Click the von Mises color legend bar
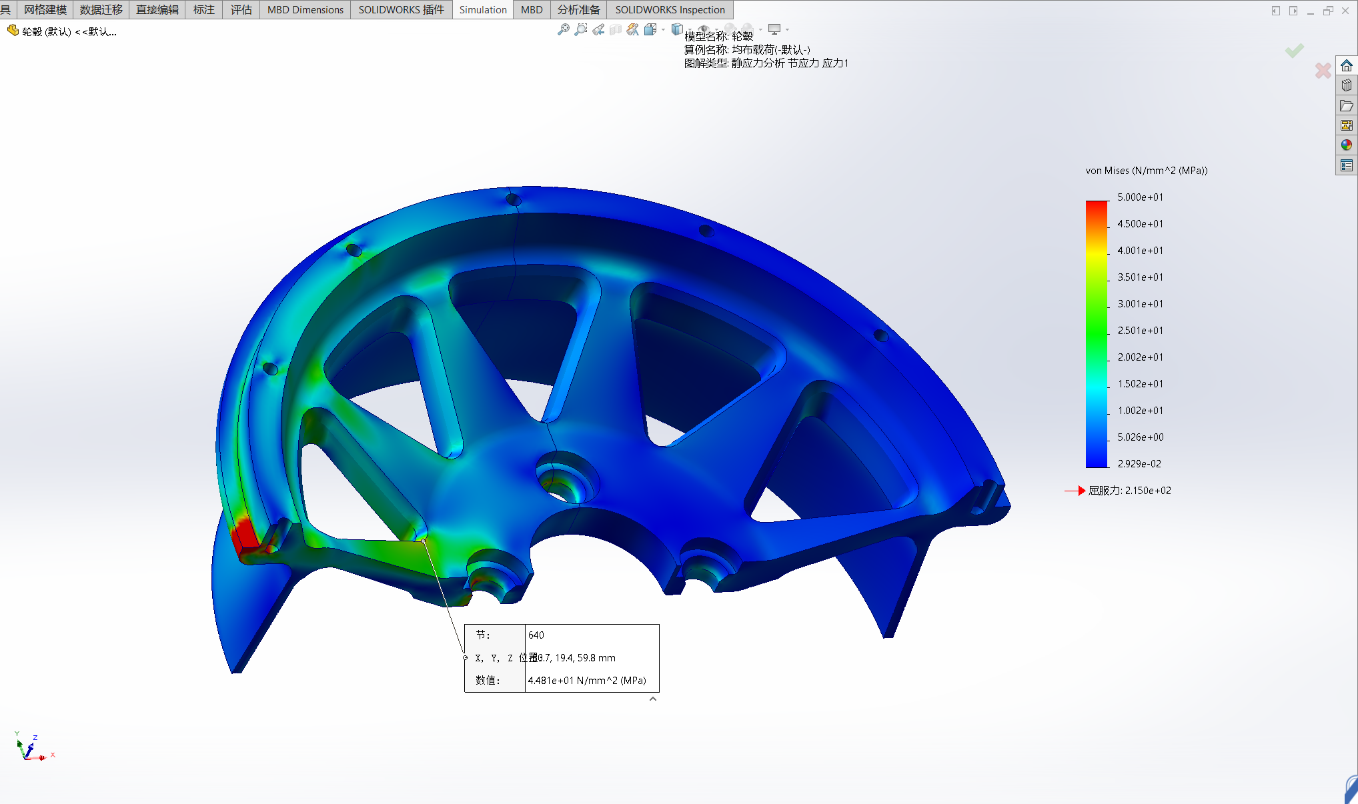1358x804 pixels. tap(1096, 333)
